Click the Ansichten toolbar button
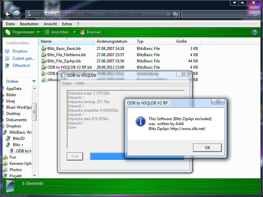Image resolution: width=263 pixels, height=197 pixels. (57, 32)
